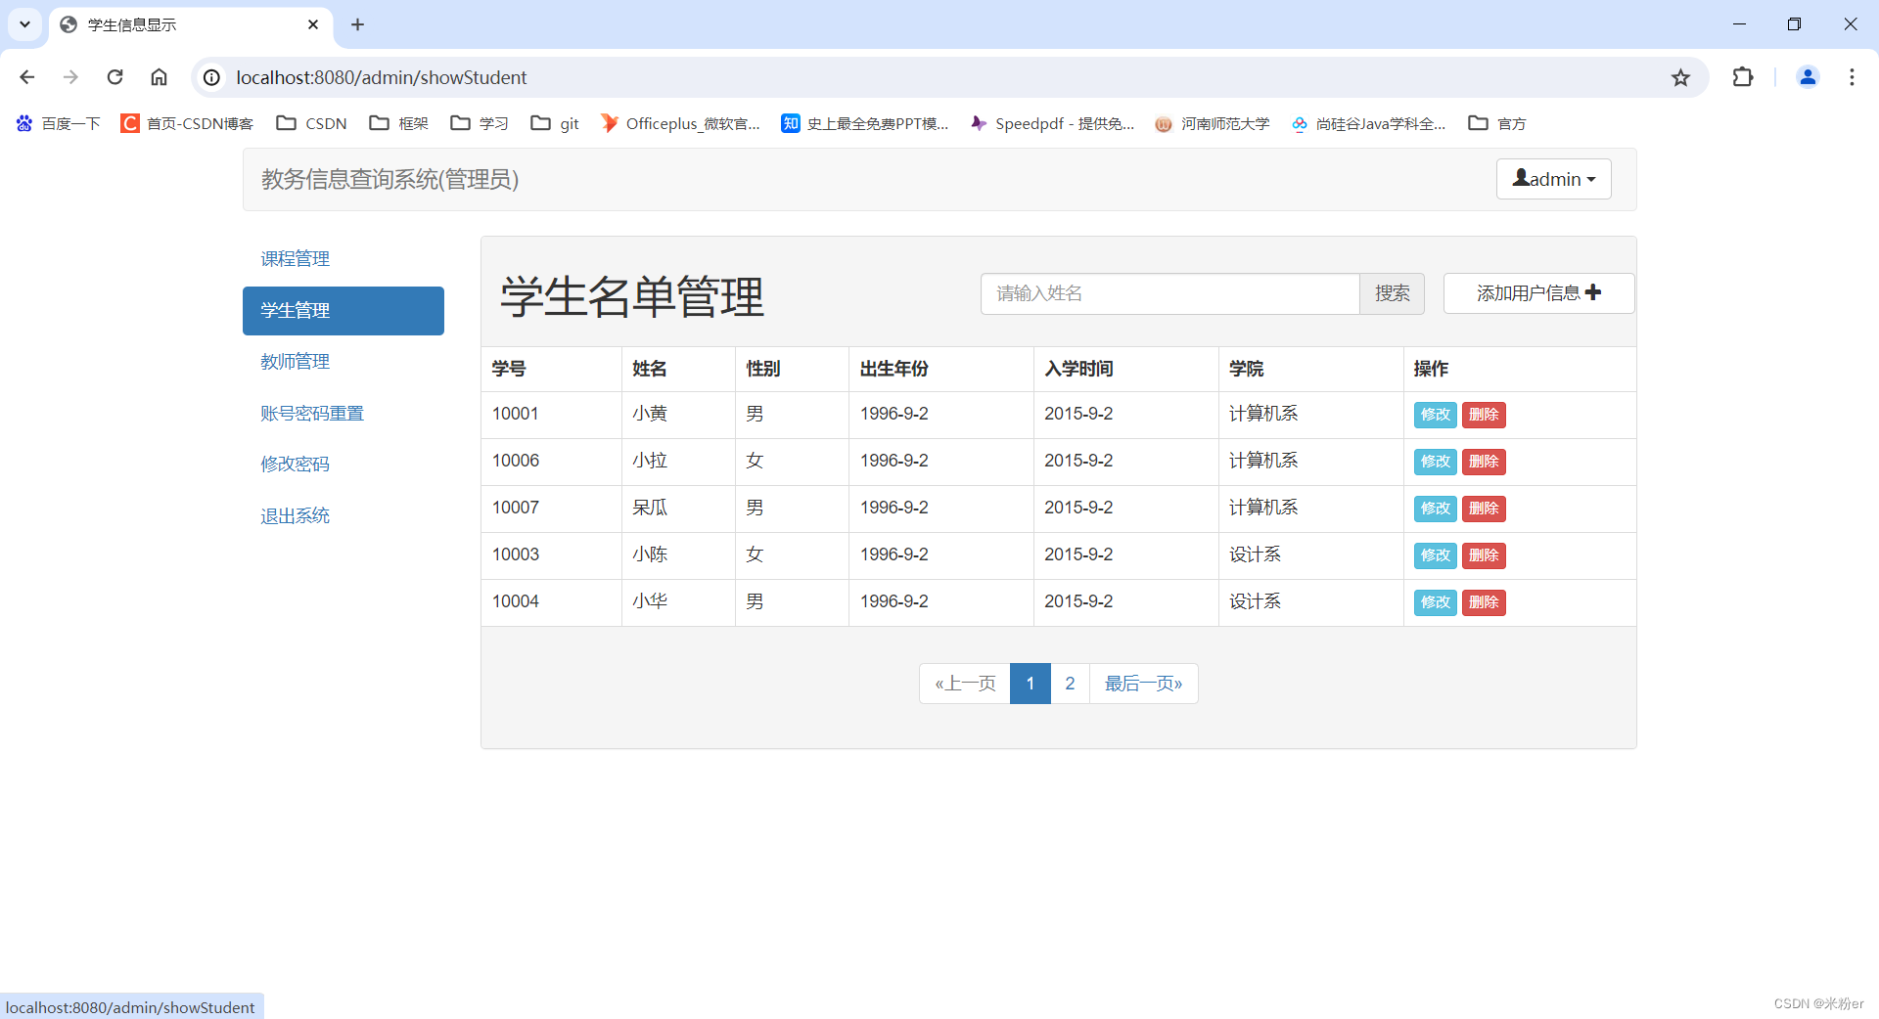
Task: Click the 教务信息查询系统(管理员) title link
Action: coord(390,179)
